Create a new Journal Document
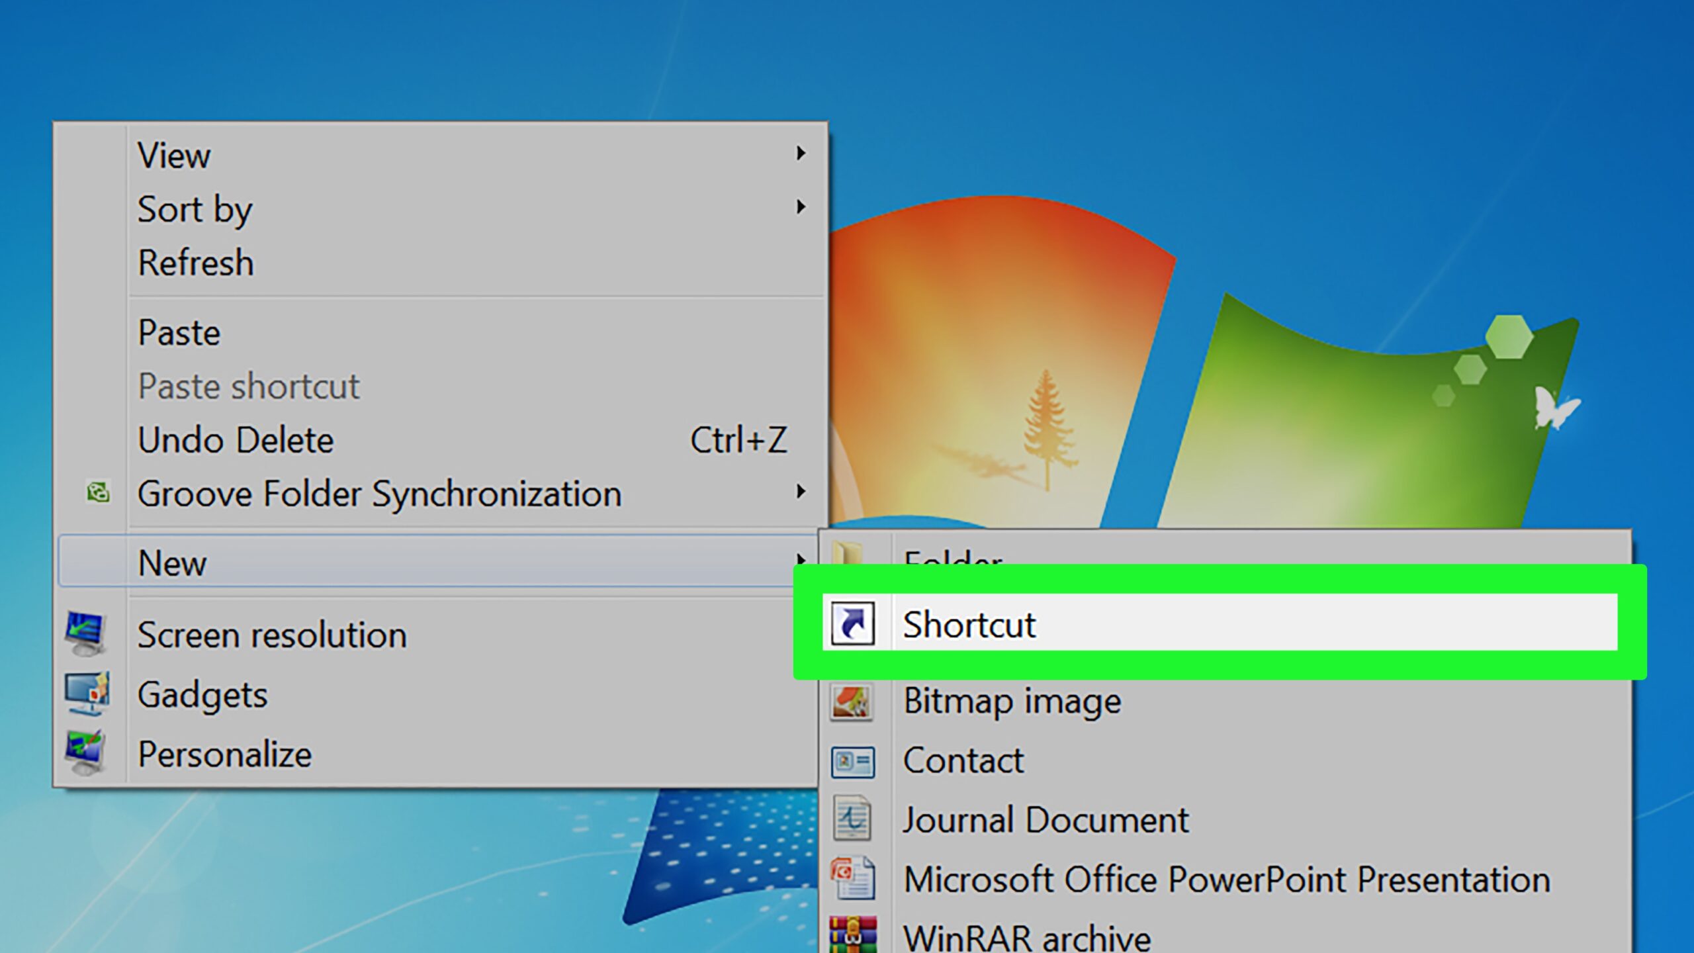 pos(1046,820)
